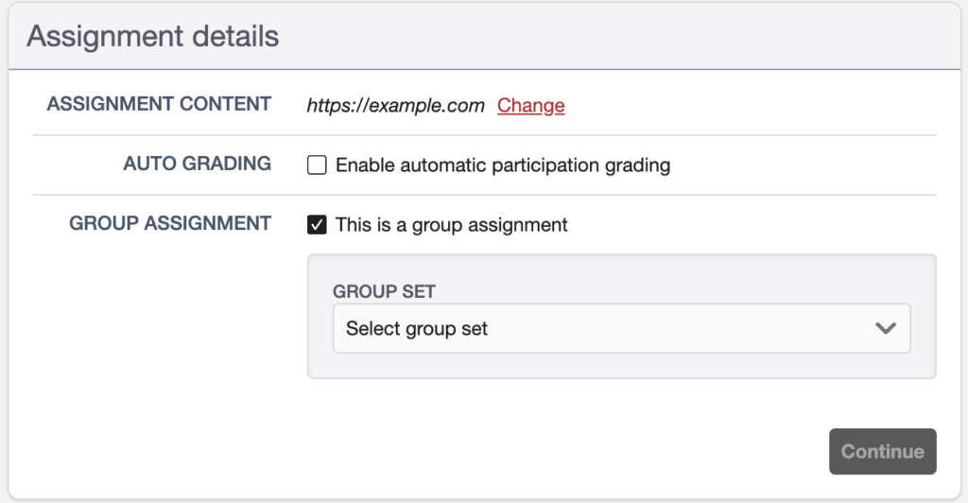
Task: Click the GROUP SET label above the dropdown
Action: click(x=384, y=291)
